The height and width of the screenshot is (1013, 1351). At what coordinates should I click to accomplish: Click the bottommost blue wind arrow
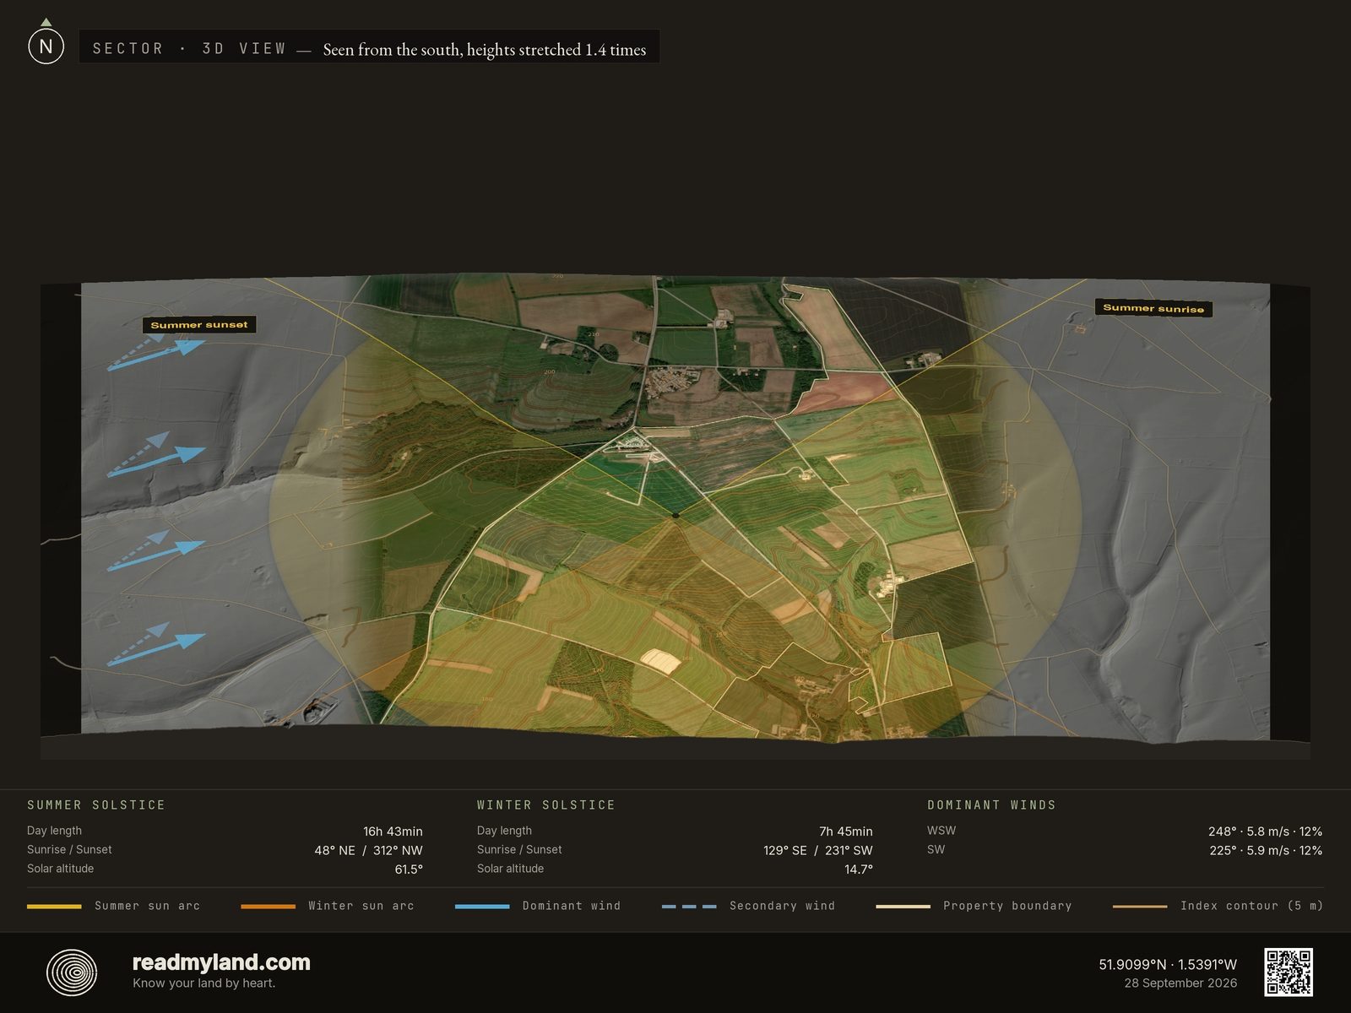pyautogui.click(x=156, y=650)
